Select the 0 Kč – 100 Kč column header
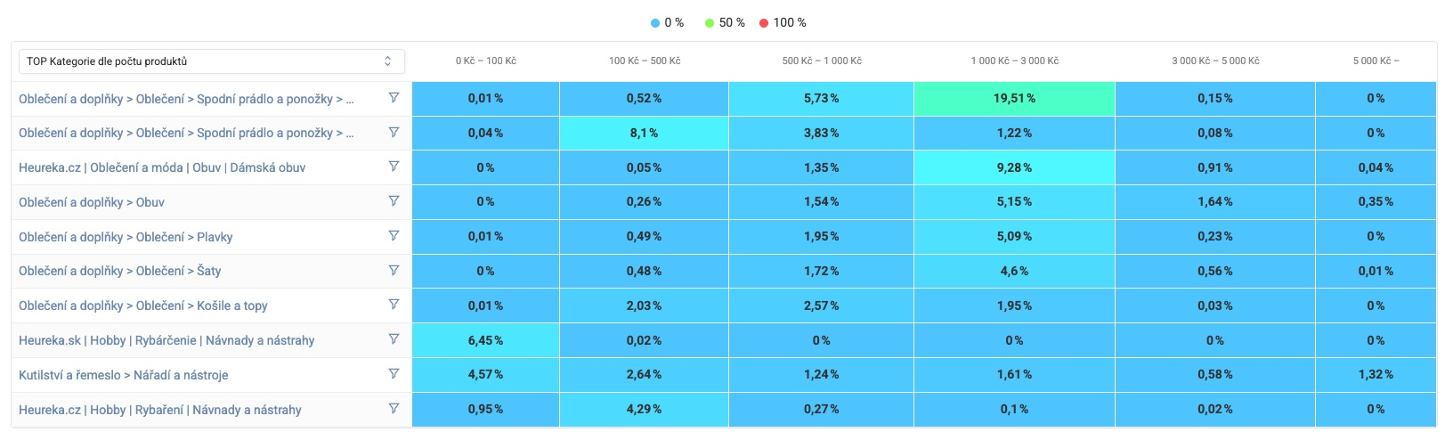Viewport: 1453px width, 440px height. [485, 61]
